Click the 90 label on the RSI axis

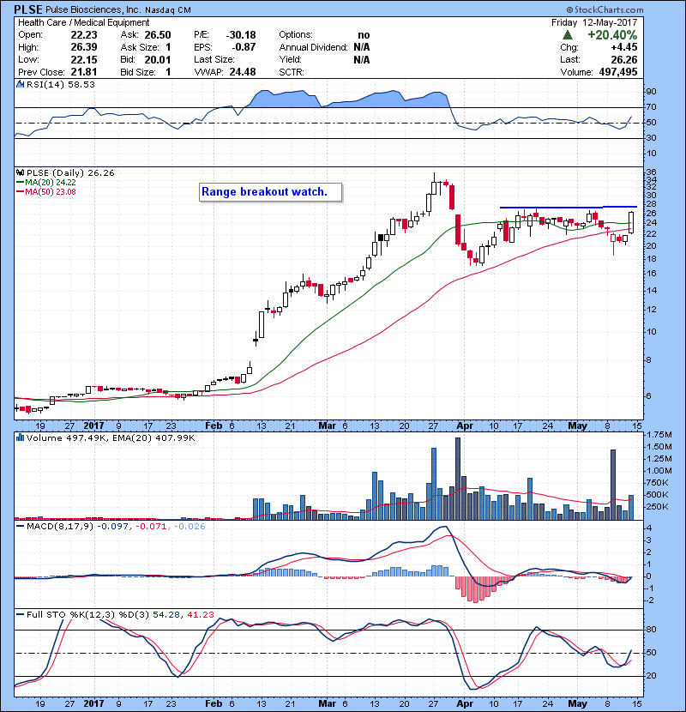pyautogui.click(x=651, y=92)
